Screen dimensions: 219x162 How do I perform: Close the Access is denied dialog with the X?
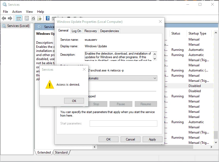pyautogui.click(x=84, y=69)
